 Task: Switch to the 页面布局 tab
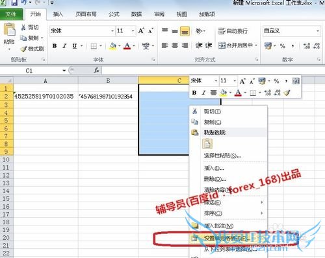(x=86, y=14)
